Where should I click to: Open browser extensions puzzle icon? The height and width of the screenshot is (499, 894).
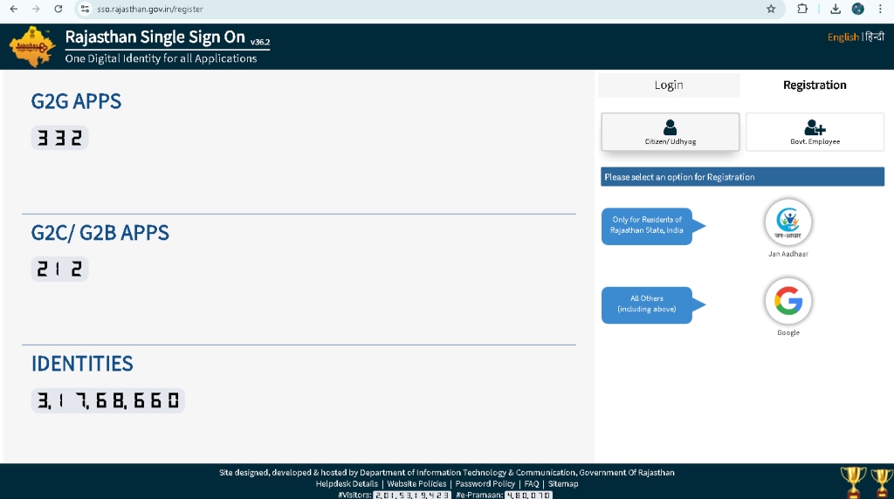(802, 9)
